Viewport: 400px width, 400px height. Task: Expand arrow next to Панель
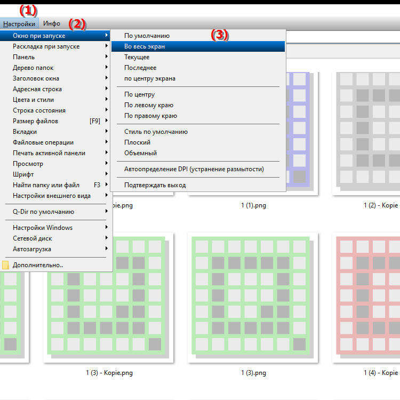106,57
